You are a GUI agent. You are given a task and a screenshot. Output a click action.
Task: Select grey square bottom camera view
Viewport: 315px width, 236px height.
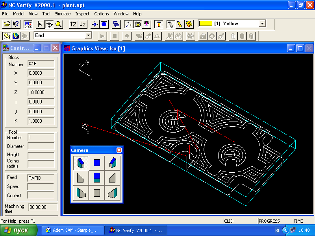[x=96, y=193]
